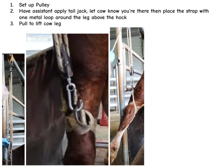Select the middle close-up strap photo
Viewport: 210px width, 167px height.
click(67, 99)
